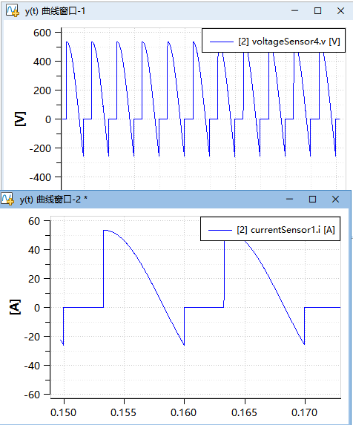
Task: Click the 60 tick label on current axis
Action: coord(34,221)
